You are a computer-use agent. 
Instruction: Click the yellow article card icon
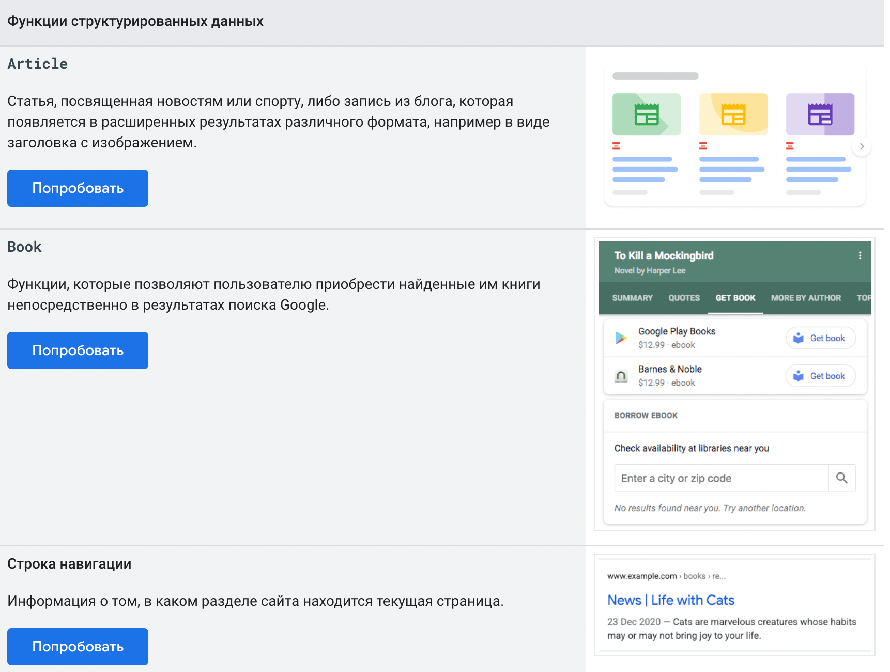(733, 114)
